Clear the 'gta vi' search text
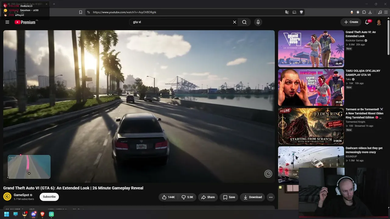The height and width of the screenshot is (219, 390). [235, 22]
